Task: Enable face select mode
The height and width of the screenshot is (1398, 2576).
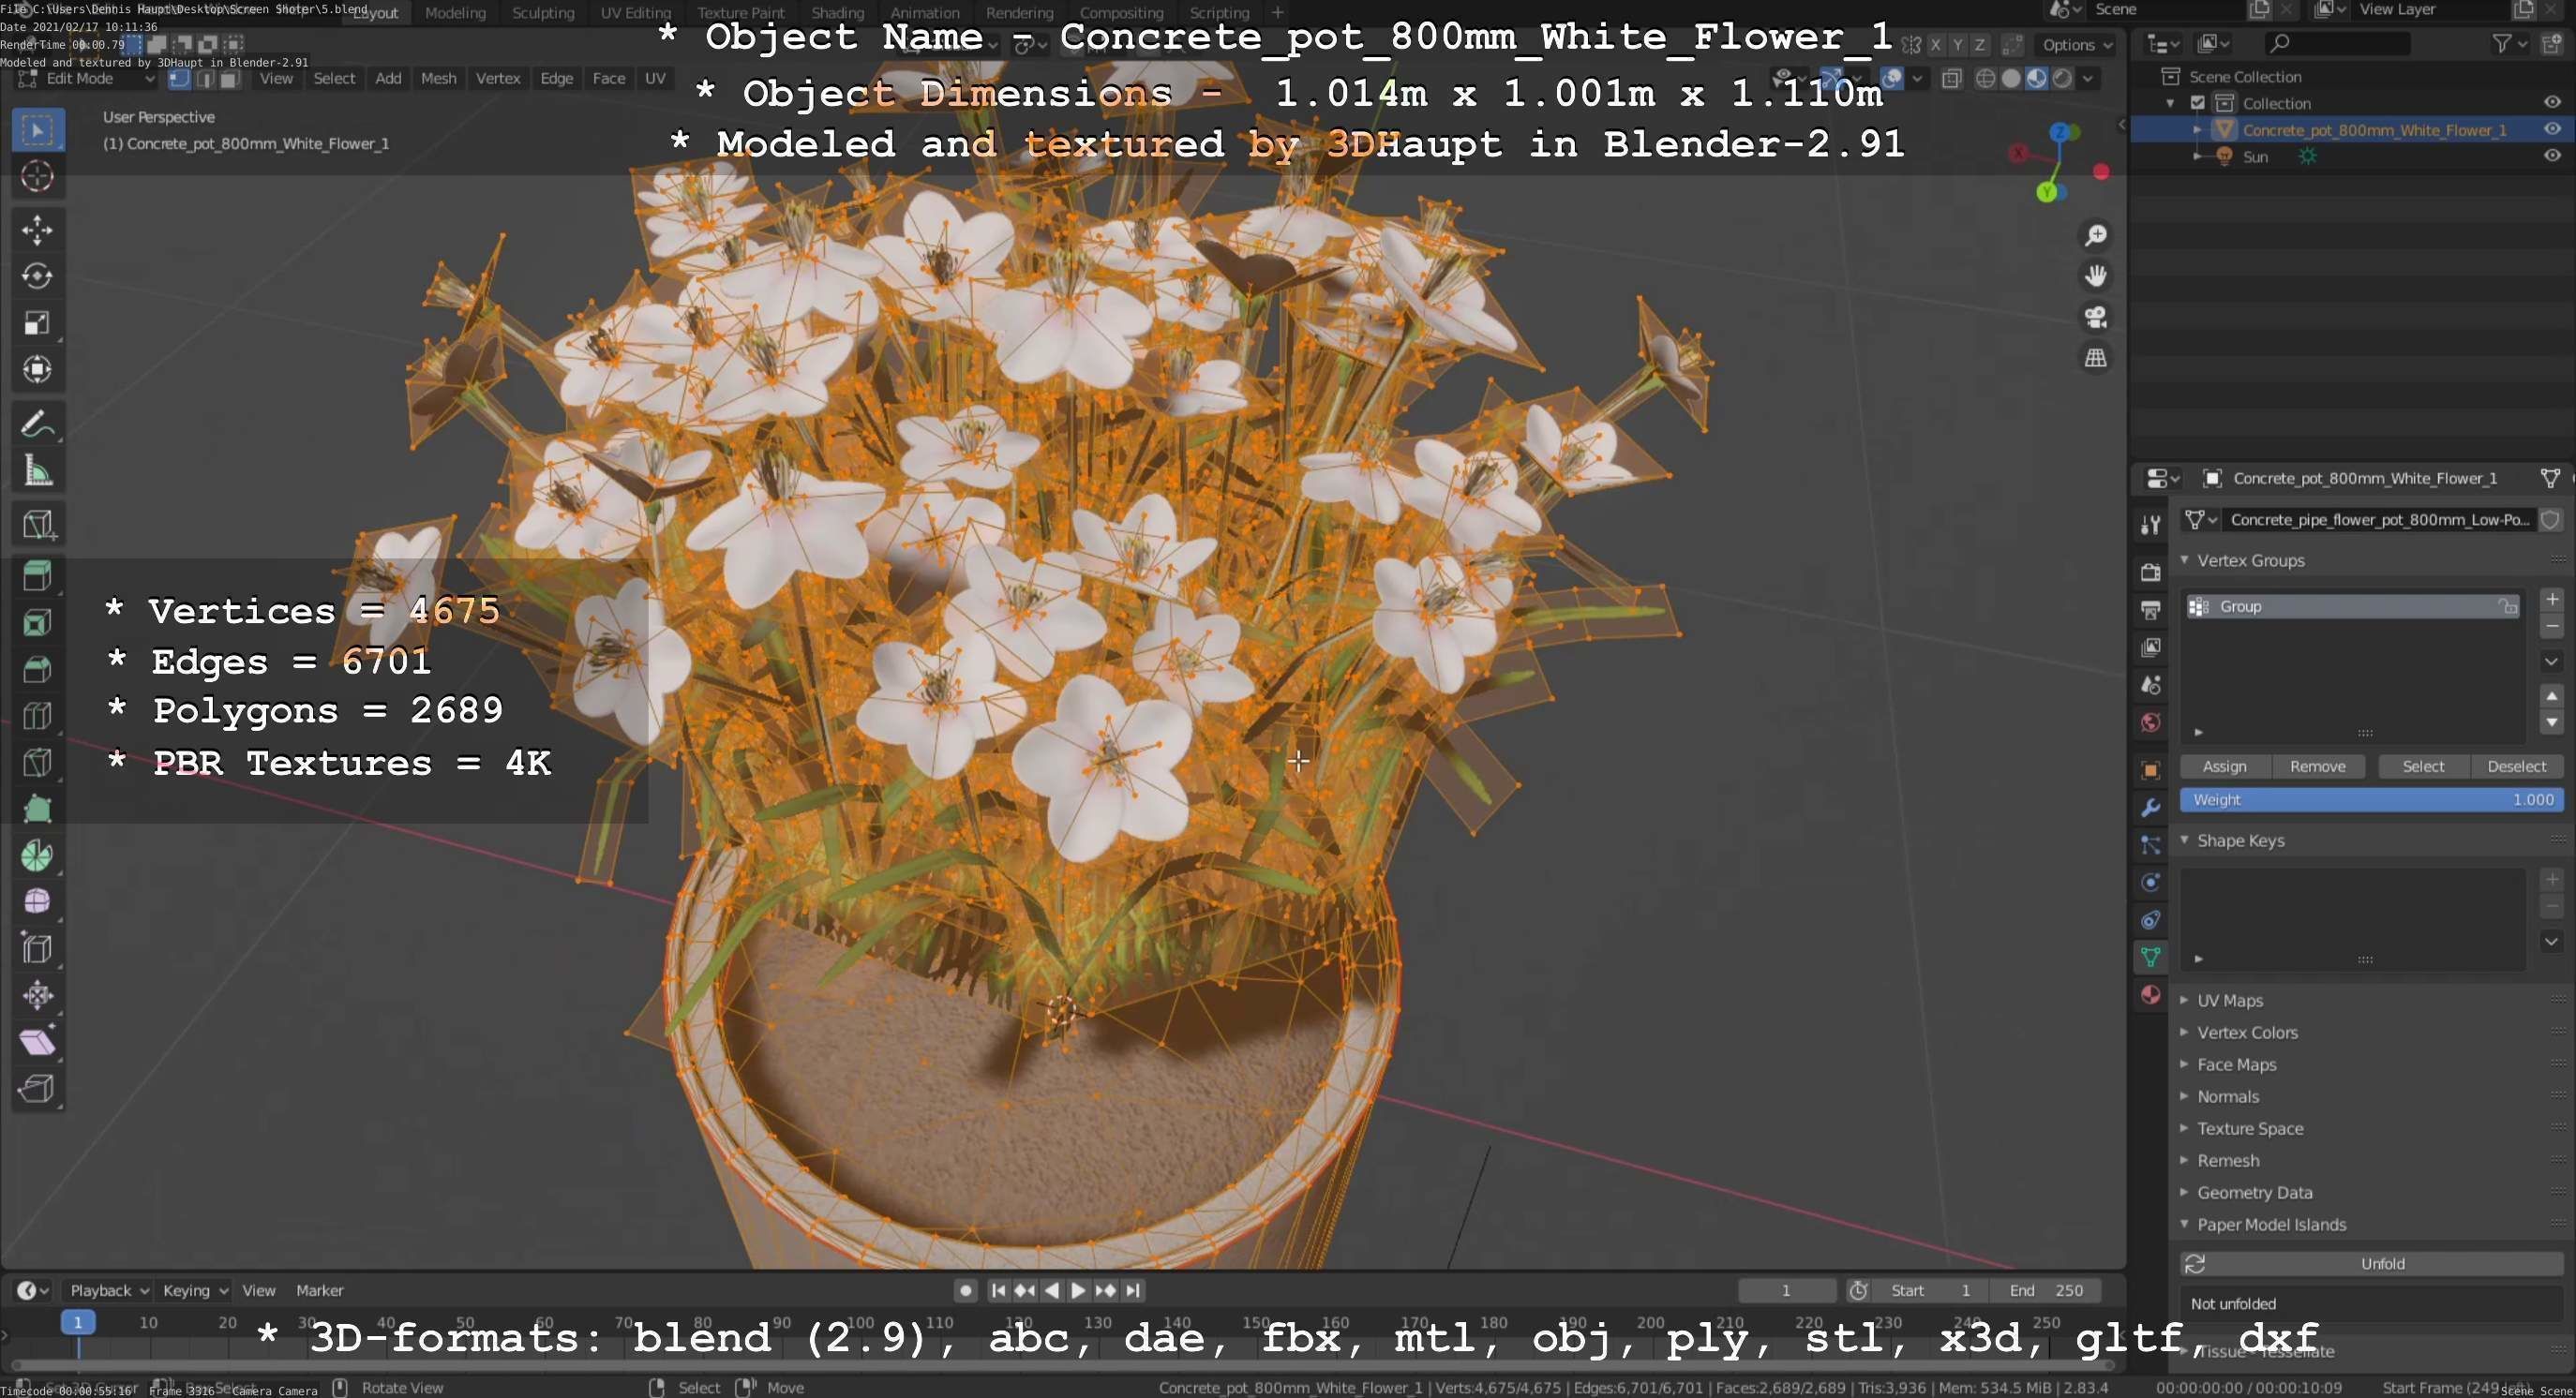Action: (x=229, y=79)
